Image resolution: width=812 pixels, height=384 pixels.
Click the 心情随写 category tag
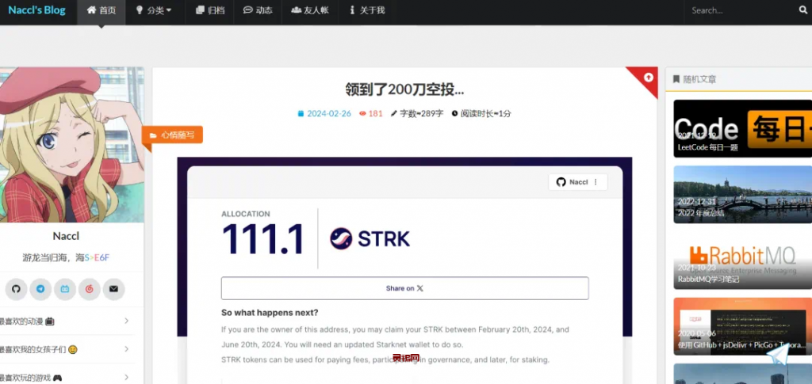point(173,135)
